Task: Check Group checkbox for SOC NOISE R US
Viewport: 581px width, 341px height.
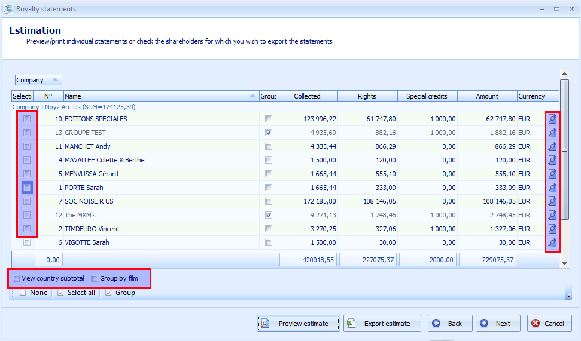Action: pos(269,201)
